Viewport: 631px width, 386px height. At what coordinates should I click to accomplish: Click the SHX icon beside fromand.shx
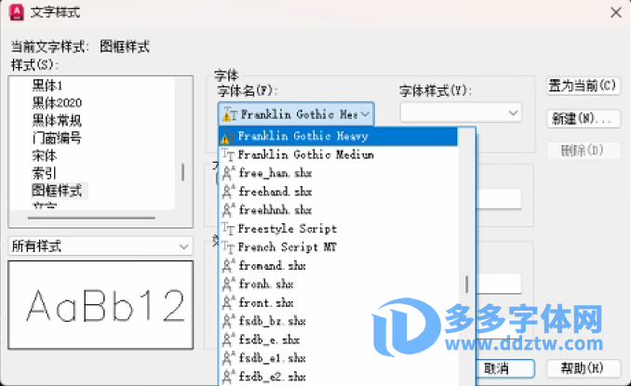pos(227,266)
